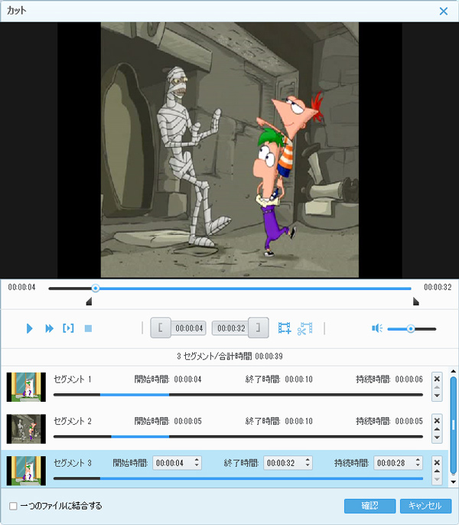Click the fast forward button

tap(49, 328)
